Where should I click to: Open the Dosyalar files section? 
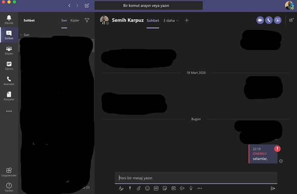click(9, 96)
